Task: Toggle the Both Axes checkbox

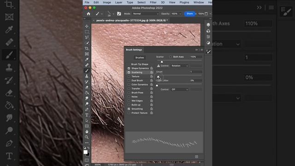Action: 171,57
